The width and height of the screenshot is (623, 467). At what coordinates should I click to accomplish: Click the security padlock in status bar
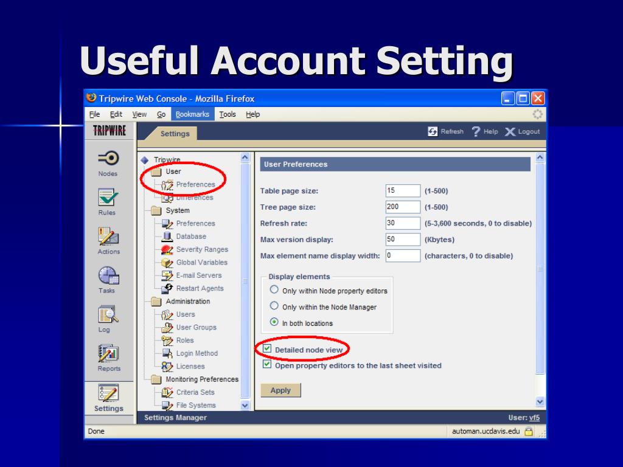(529, 431)
